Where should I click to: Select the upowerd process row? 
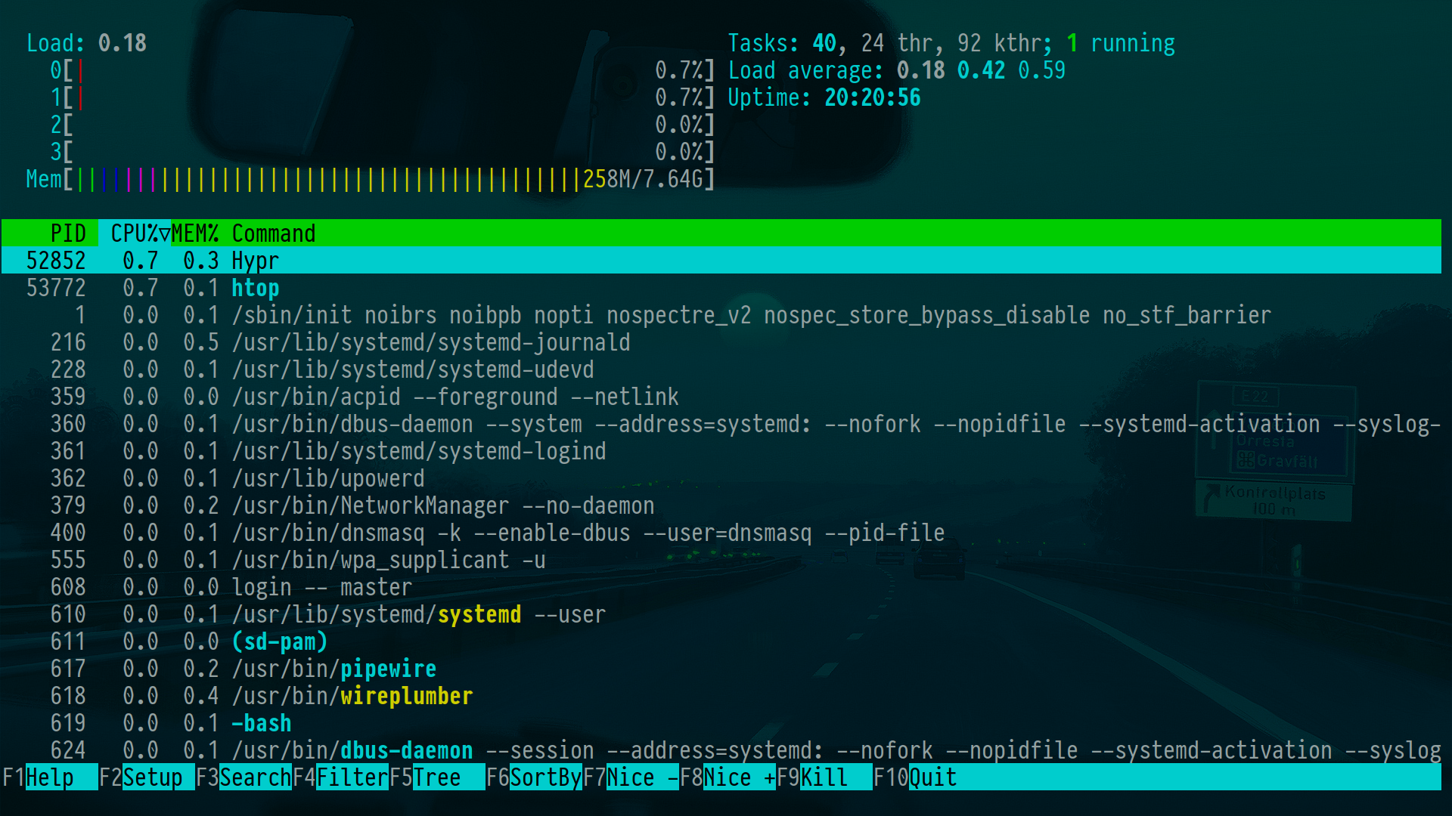click(x=721, y=478)
